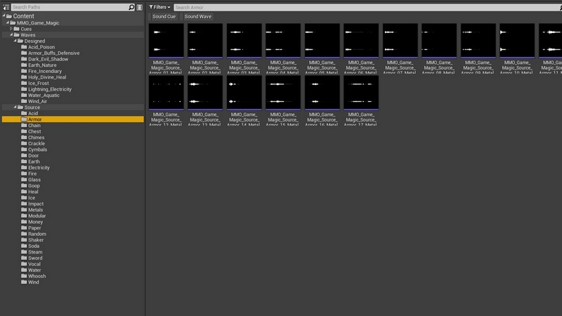Select the Electricity tree item
Image resolution: width=562 pixels, height=316 pixels.
pyautogui.click(x=38, y=168)
